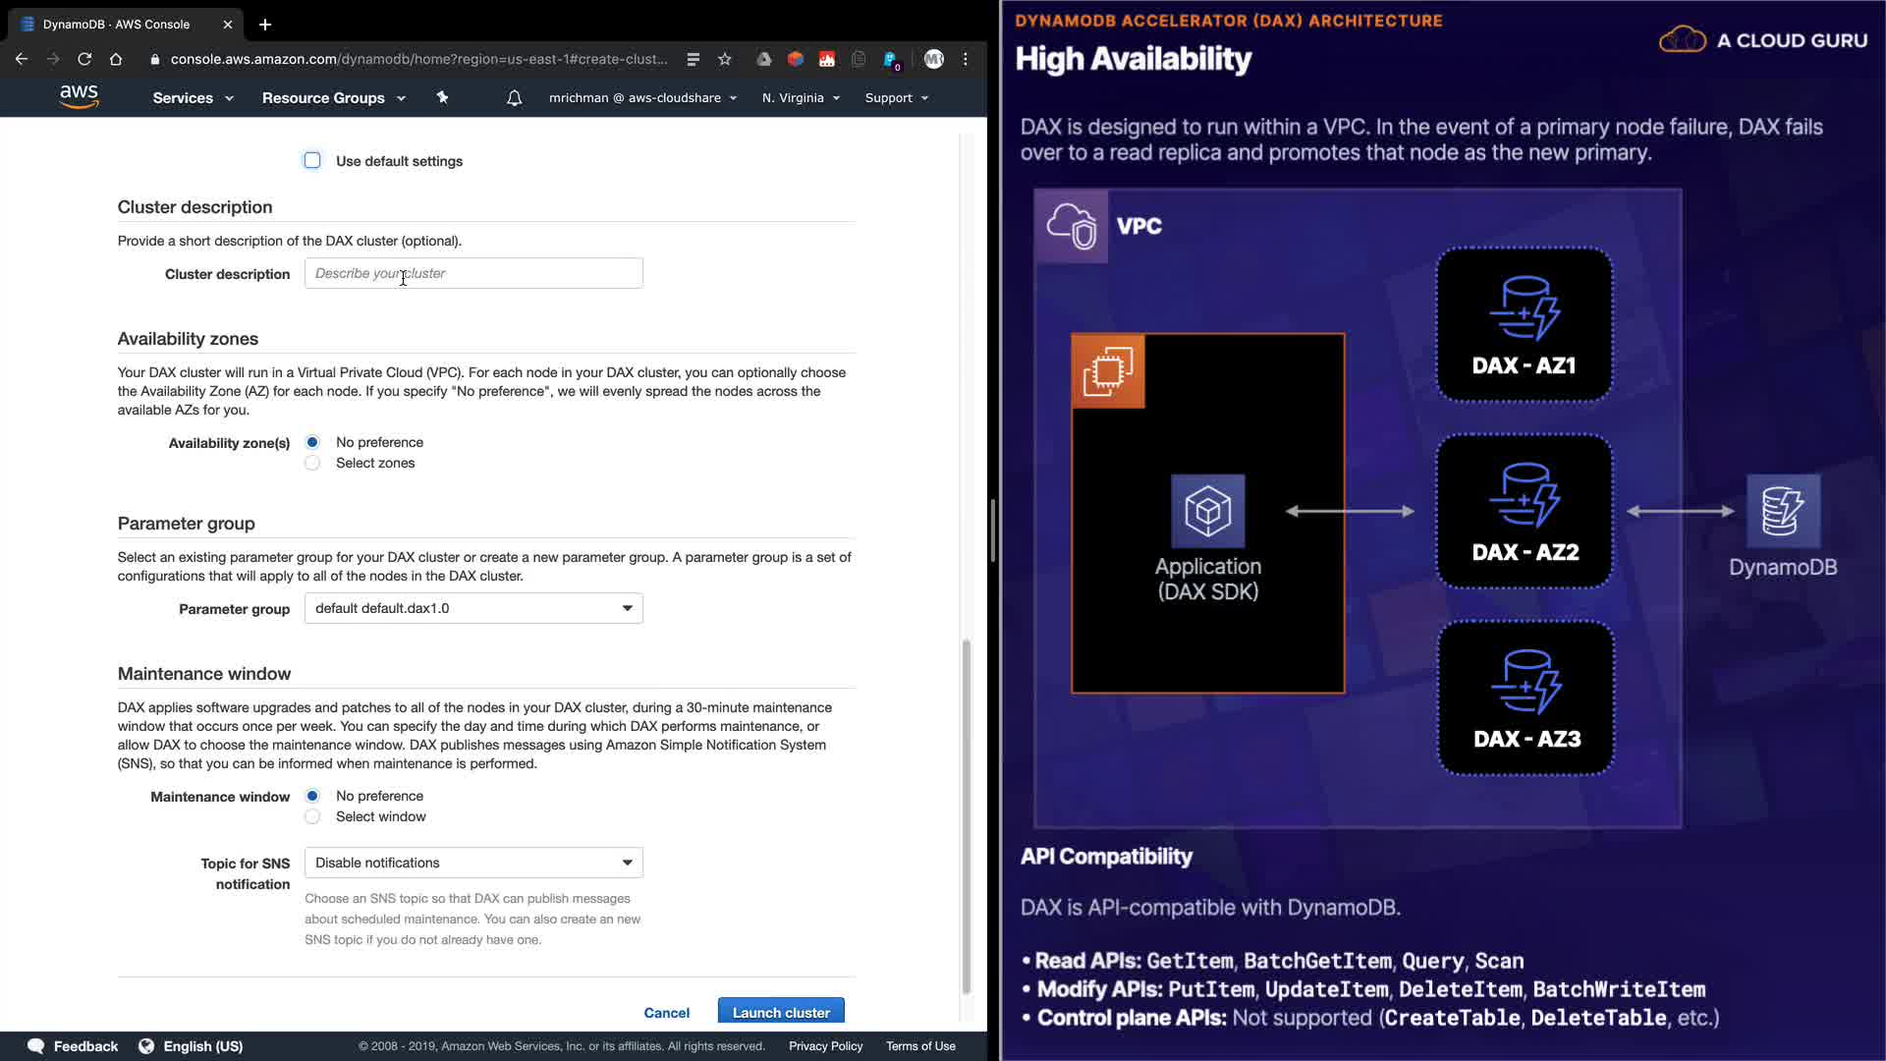Go to browser home icon
This screenshot has height=1061, width=1886.
(116, 59)
